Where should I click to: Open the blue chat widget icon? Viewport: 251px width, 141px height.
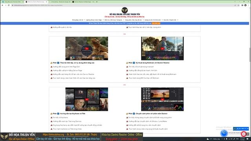(x=224, y=133)
